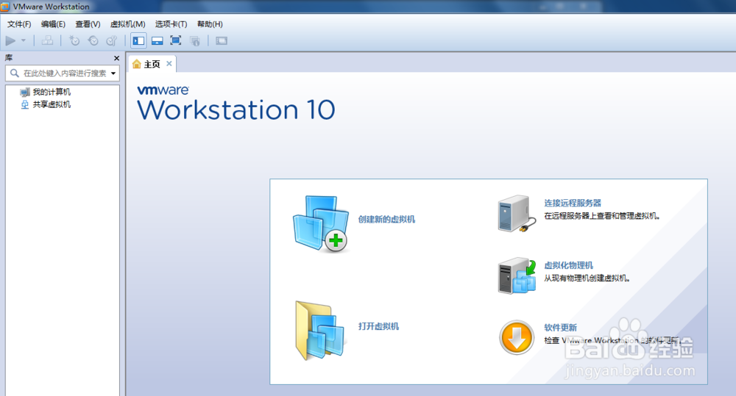This screenshot has width=736, height=396.
Task: Click the remote server tower icon
Action: point(517,214)
